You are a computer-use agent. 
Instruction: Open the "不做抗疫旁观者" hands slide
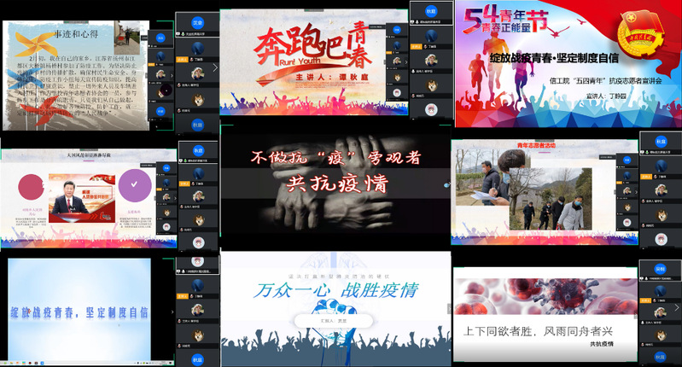pyautogui.click(x=335, y=188)
